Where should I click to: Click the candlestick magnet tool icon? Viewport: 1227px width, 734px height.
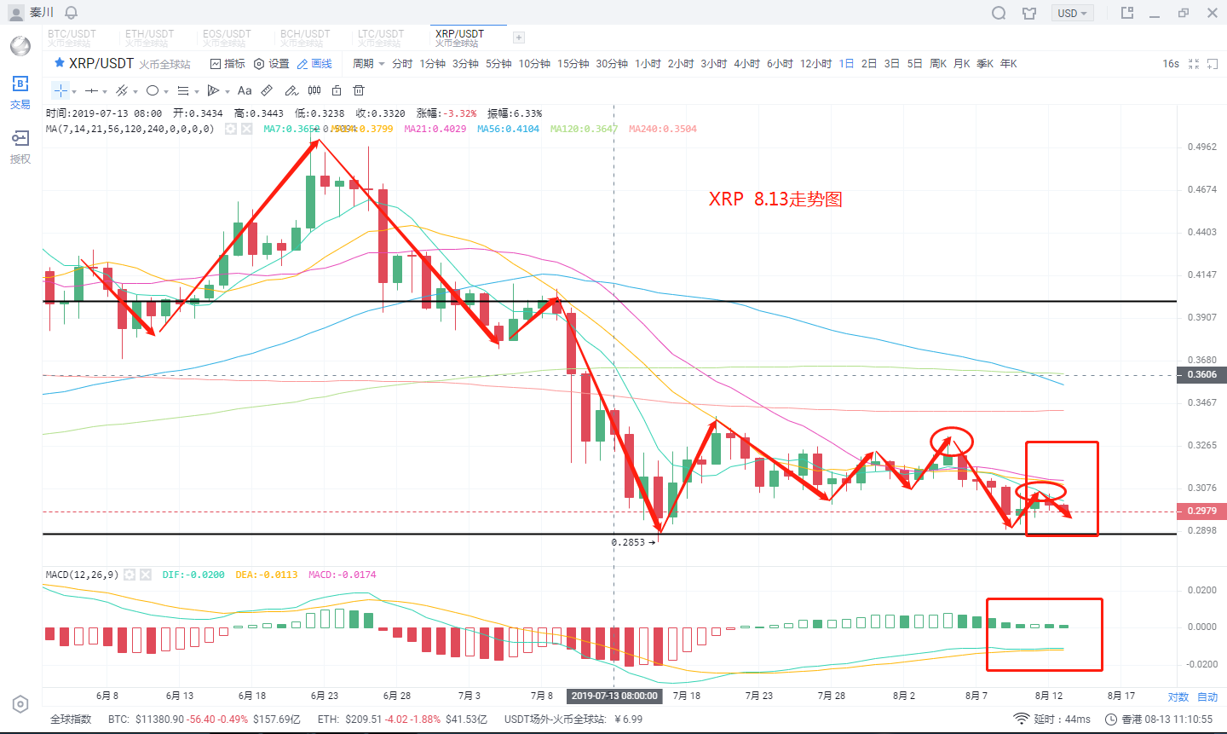click(x=314, y=90)
